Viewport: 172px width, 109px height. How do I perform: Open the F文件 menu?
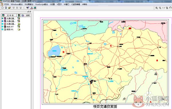pyautogui.click(x=6, y=4)
